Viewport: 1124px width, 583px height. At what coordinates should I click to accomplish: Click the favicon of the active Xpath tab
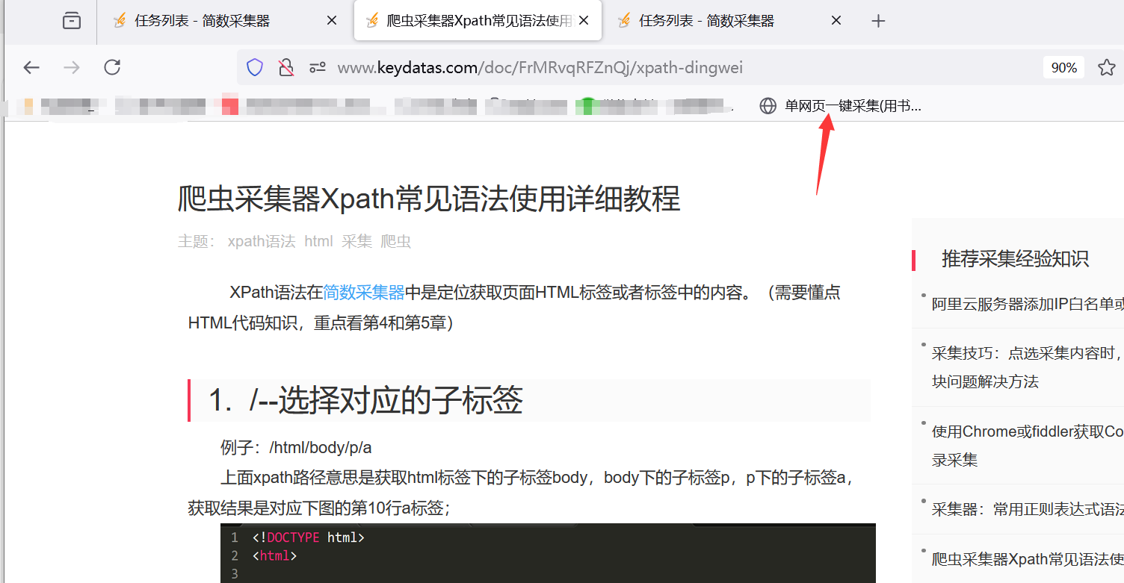[372, 21]
